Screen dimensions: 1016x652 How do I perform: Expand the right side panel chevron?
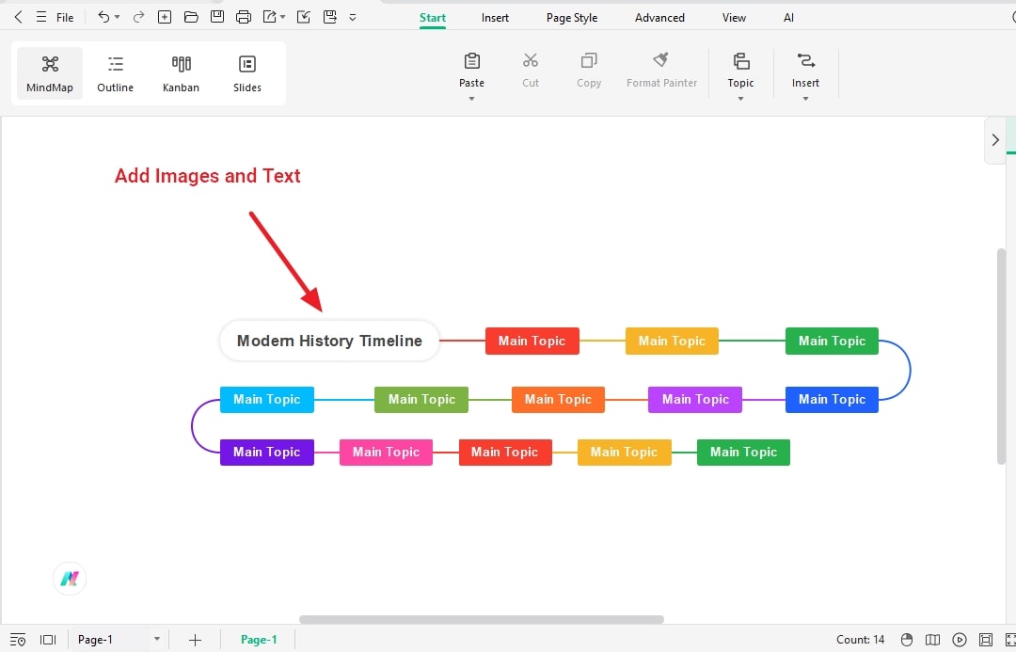click(995, 140)
